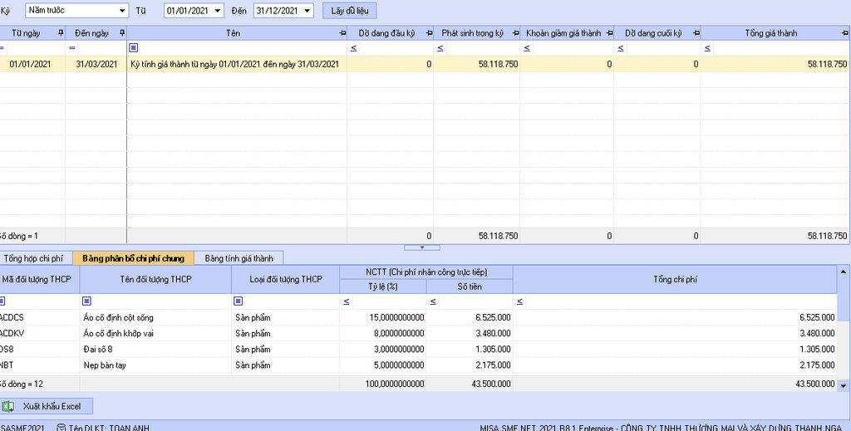Click NCTT (Chi phí nhân công trực tiếp) header
851x431 pixels.
pyautogui.click(x=426, y=272)
